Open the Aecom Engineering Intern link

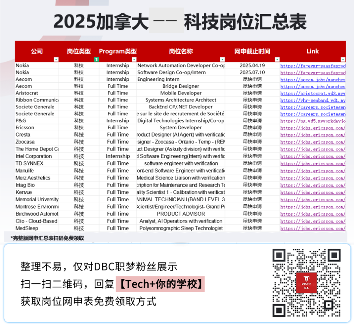pyautogui.click(x=313, y=80)
